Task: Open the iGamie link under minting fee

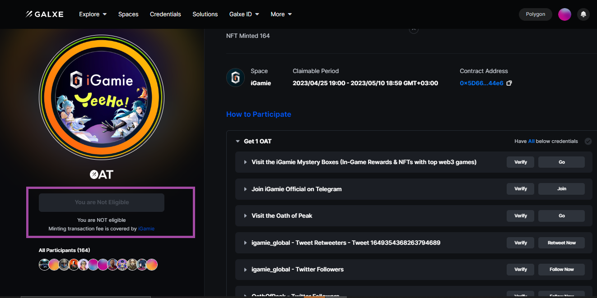Action: pyautogui.click(x=146, y=229)
